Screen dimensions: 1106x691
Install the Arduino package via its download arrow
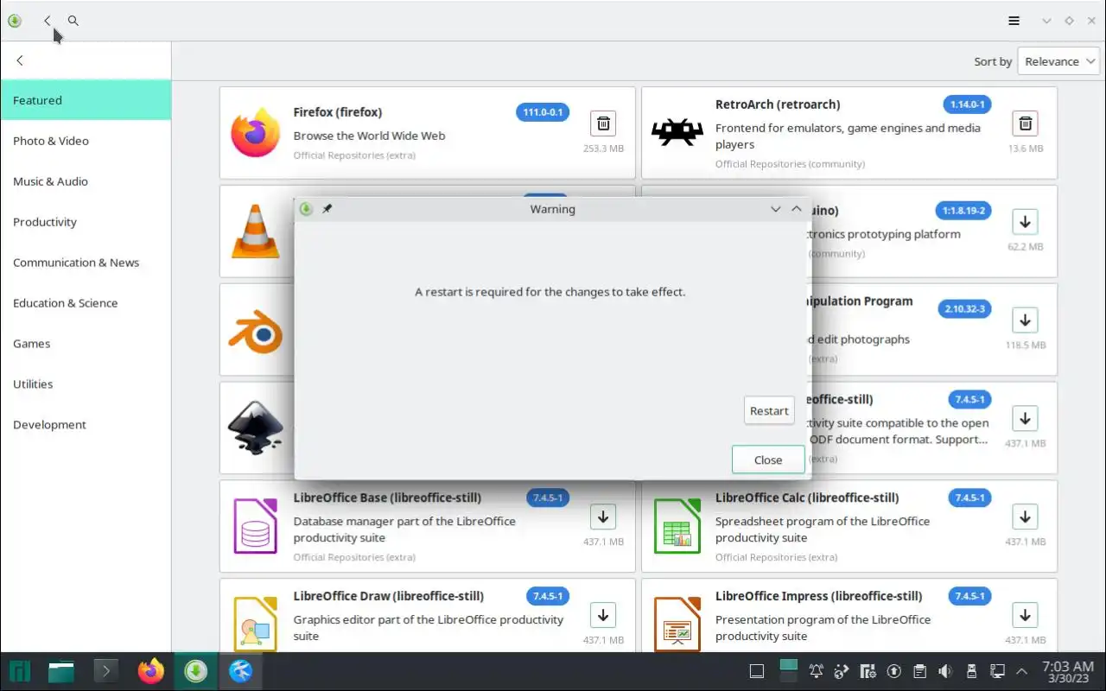click(1025, 222)
